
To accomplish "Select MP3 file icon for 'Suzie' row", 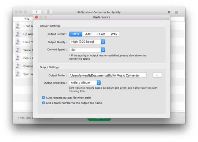I will [18, 50].
